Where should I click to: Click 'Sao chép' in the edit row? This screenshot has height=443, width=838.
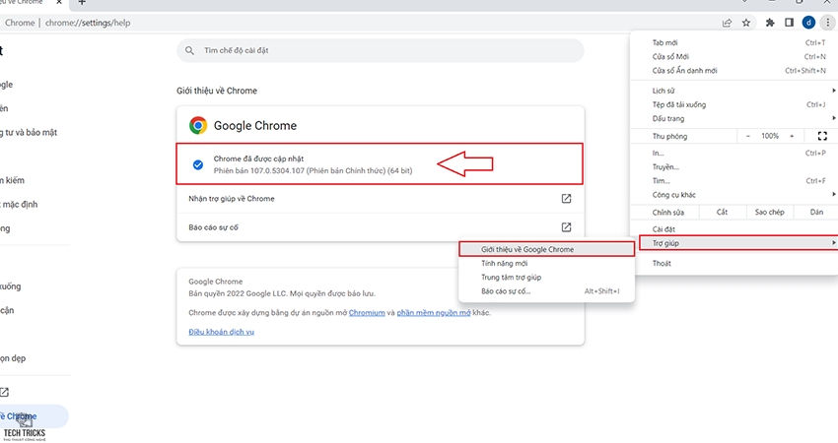[770, 212]
